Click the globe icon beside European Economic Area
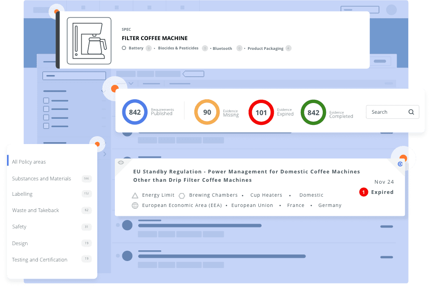 [x=135, y=206]
